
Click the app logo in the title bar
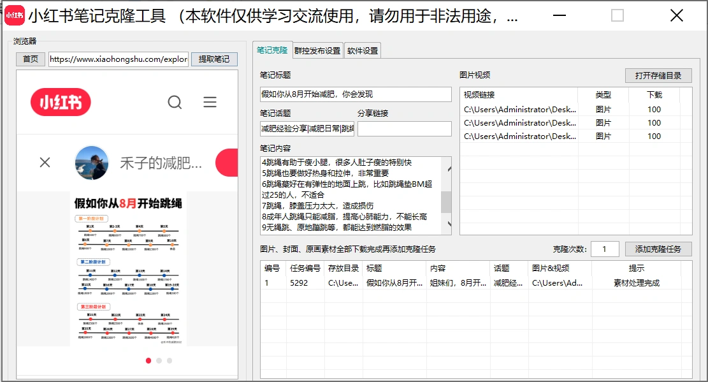pos(14,15)
